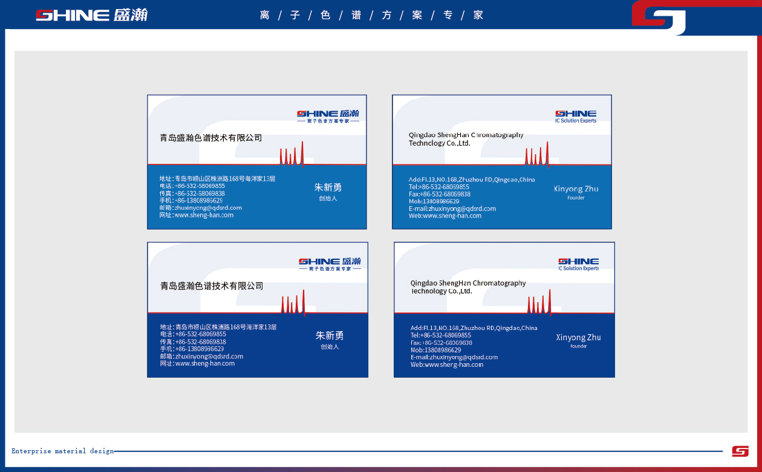This screenshot has width=762, height=472.
Task: Click the E-mail address on navy English card
Action: (454, 357)
